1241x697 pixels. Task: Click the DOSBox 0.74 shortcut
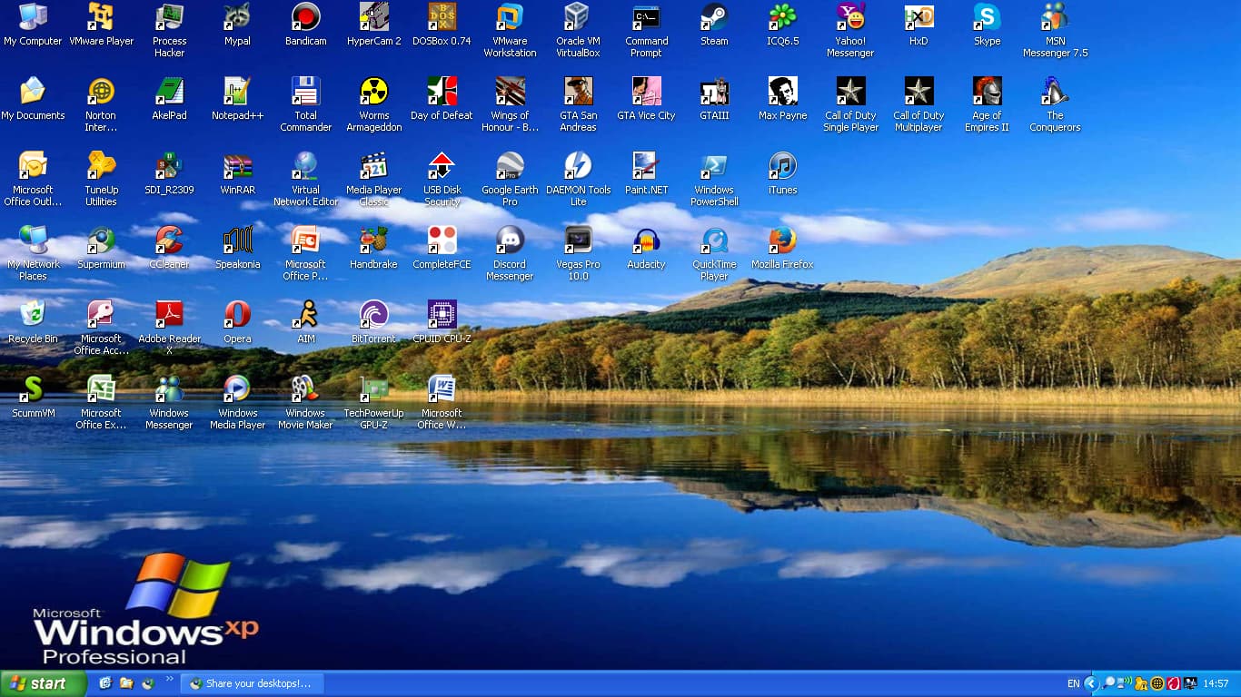pyautogui.click(x=442, y=17)
